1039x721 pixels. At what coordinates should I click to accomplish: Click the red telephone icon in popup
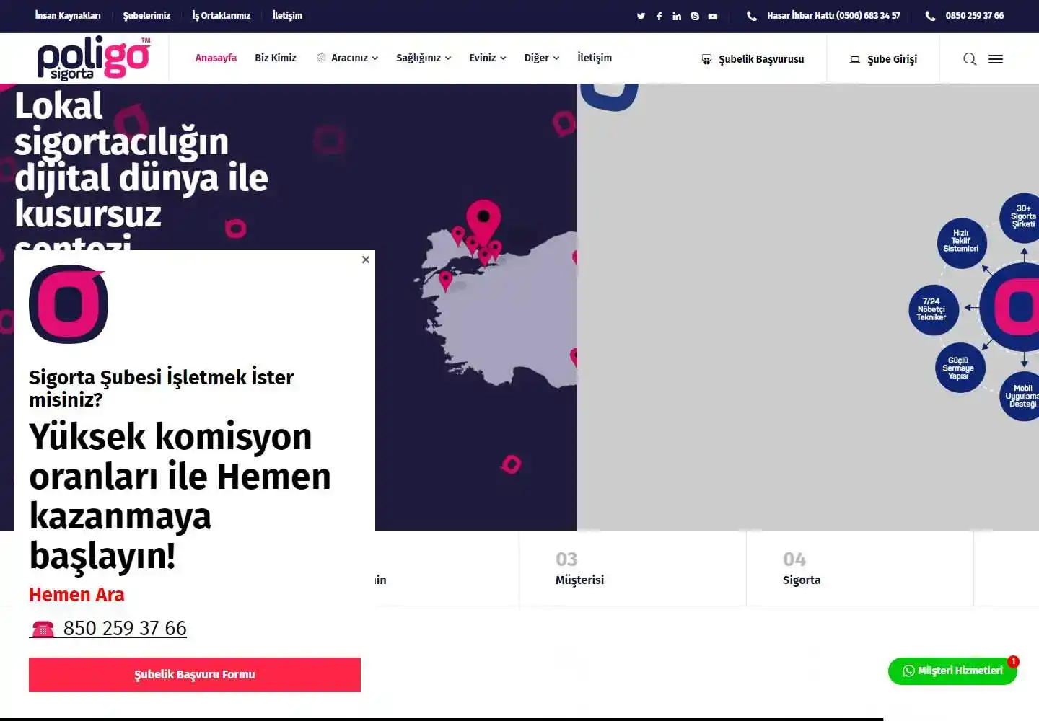[x=43, y=629]
